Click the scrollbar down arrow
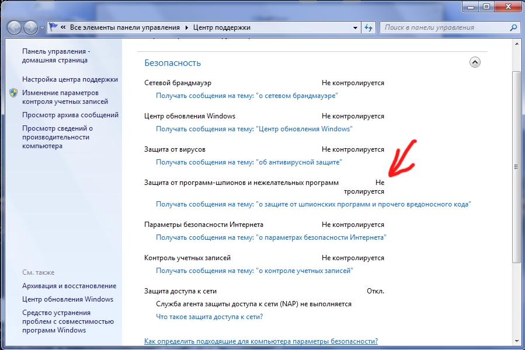 click(x=516, y=342)
